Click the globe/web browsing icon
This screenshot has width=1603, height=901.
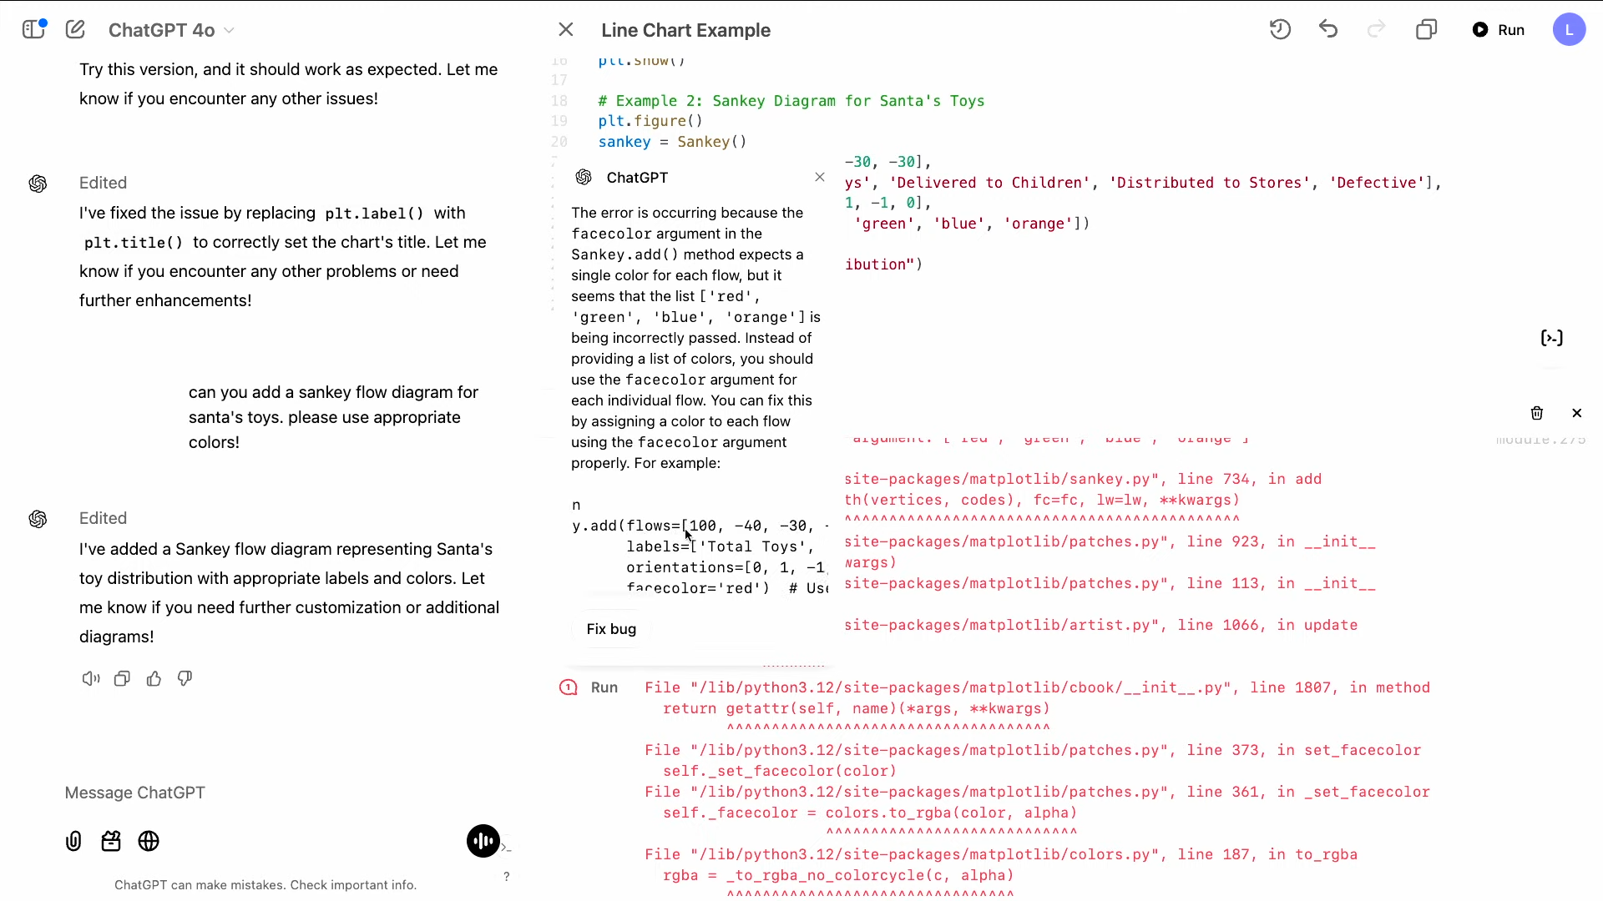tap(149, 842)
